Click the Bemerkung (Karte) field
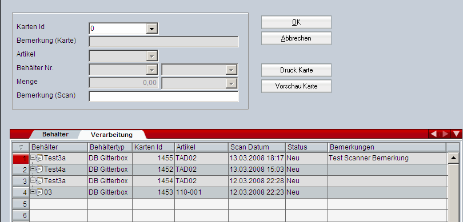The image size is (463, 222). tap(163, 42)
